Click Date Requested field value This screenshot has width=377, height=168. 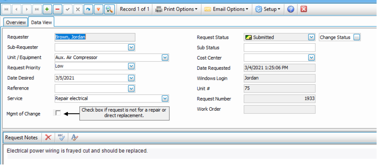279,68
